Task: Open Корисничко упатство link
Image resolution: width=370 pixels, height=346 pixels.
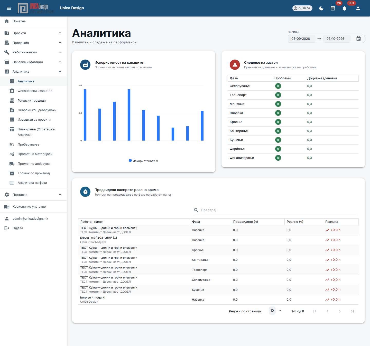Action: tap(33, 207)
